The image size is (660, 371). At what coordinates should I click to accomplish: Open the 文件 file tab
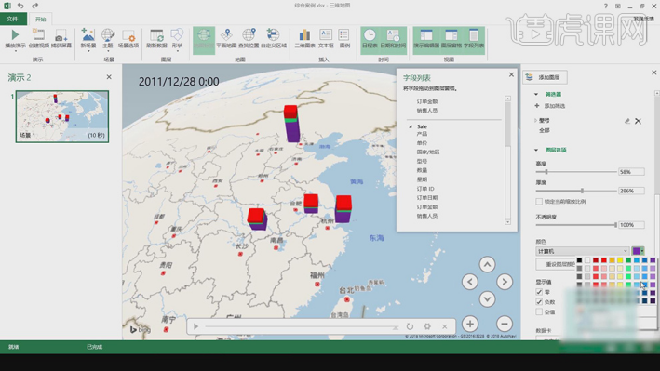tap(13, 19)
